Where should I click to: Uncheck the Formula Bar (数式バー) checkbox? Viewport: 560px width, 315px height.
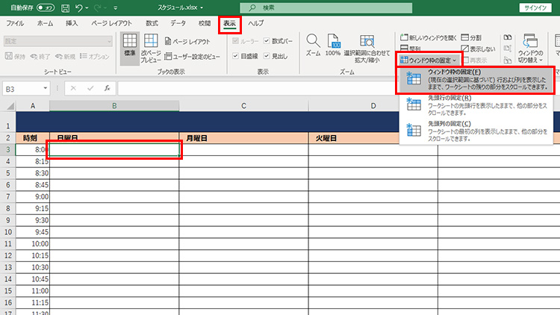click(x=267, y=41)
